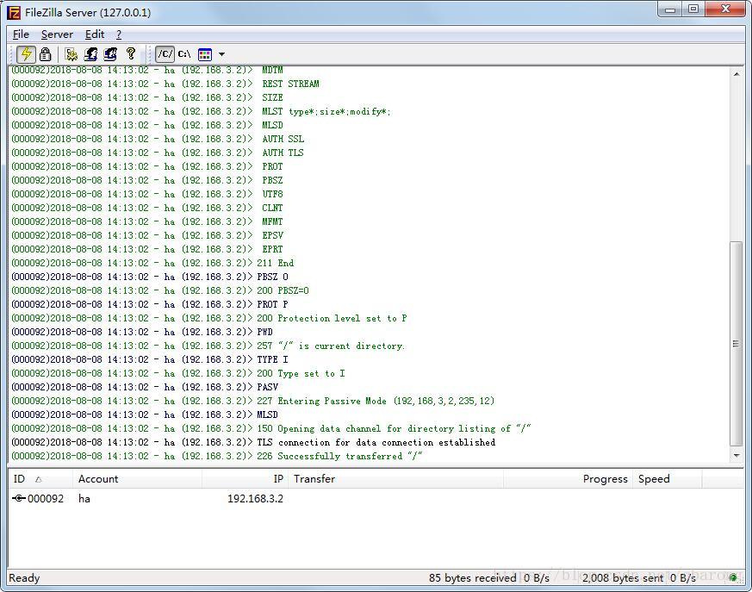Image resolution: width=752 pixels, height=592 pixels.
Task: Click log line "PWD" command
Action: point(142,332)
